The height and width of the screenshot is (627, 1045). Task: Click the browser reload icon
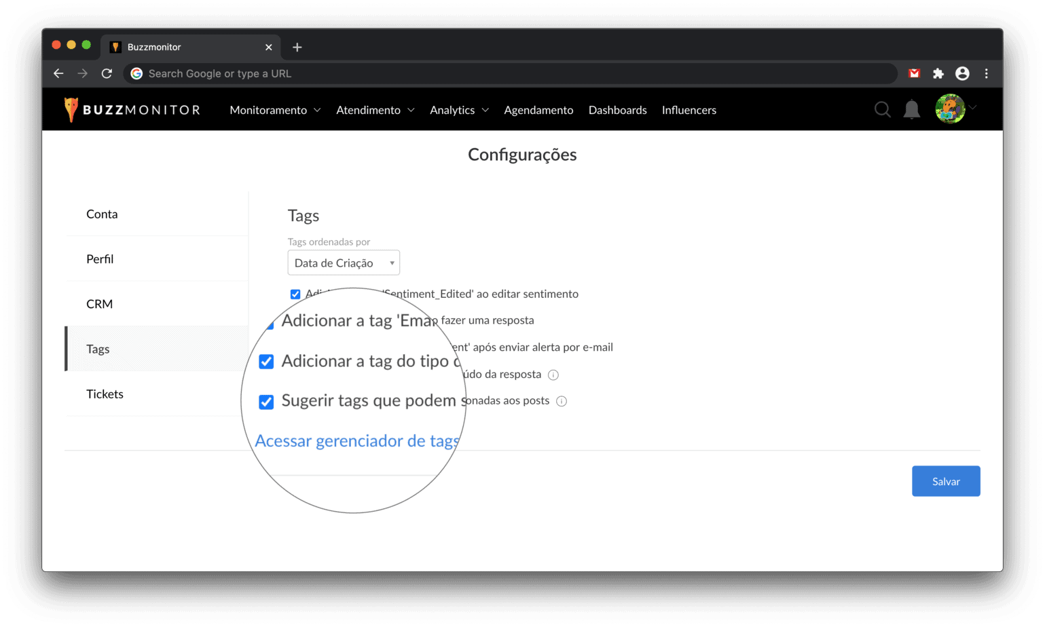[107, 73]
